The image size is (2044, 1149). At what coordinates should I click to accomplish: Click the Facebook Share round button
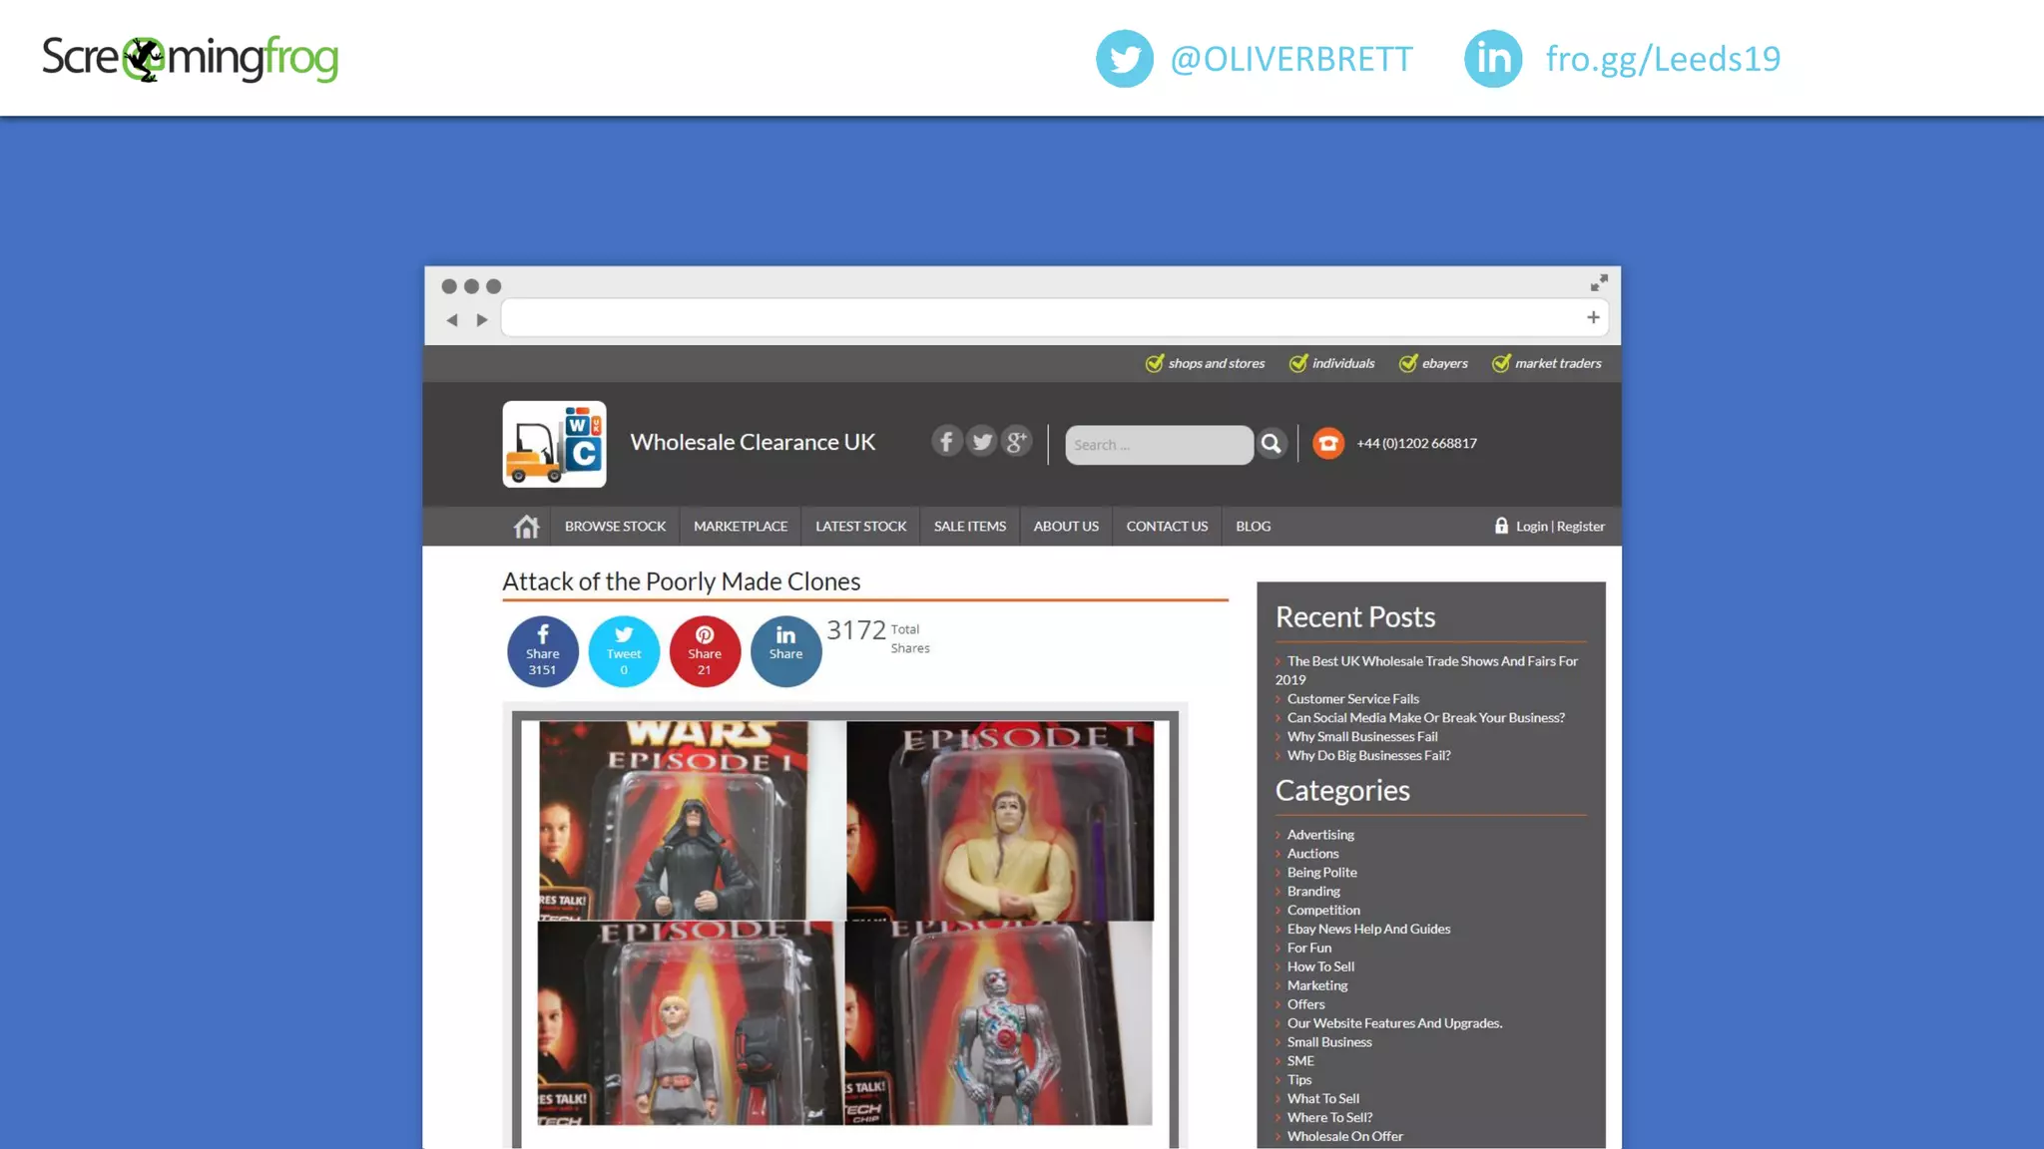[542, 651]
